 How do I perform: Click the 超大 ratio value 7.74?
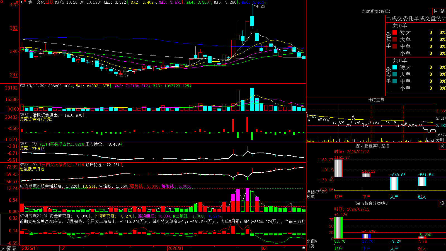422,241
